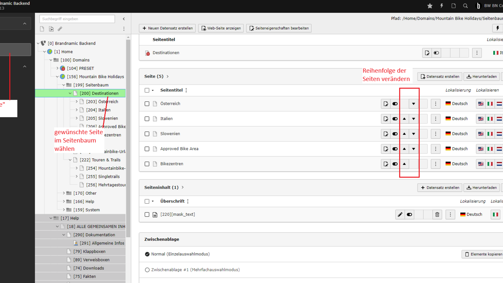The image size is (503, 283).
Task: Select Zwischenablage #1 multi-selection mode
Action: tap(147, 270)
